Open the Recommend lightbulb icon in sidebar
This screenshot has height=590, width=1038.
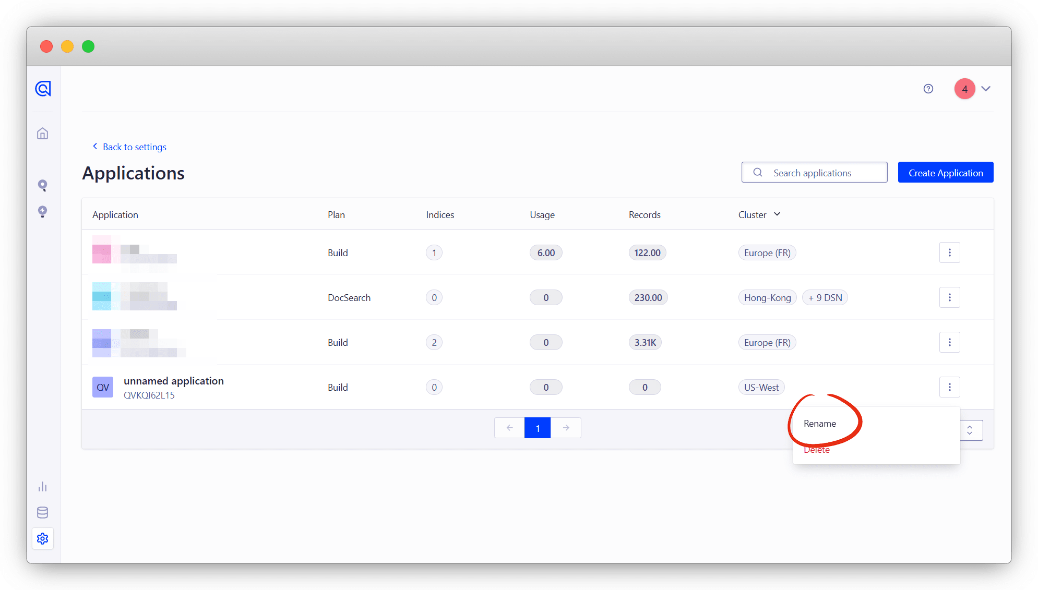click(43, 211)
